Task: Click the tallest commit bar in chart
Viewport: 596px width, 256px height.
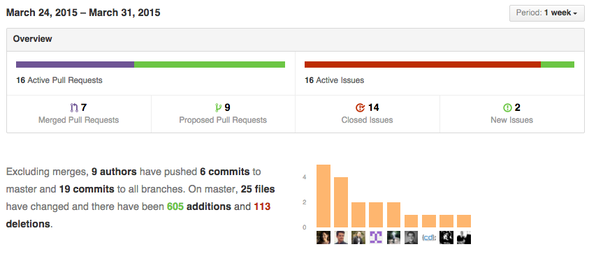Action: (324, 196)
